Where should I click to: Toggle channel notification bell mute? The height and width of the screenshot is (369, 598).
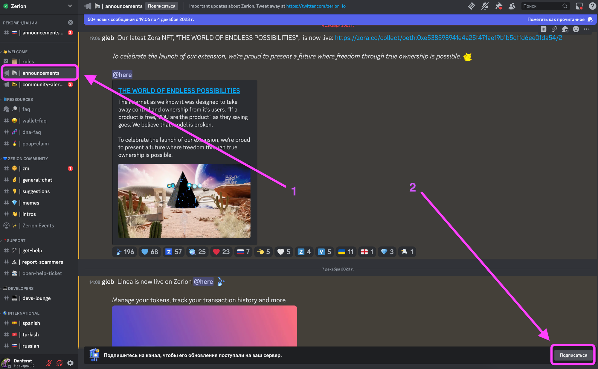(485, 6)
